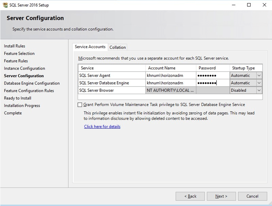Cancel the SQL Server setup
Image resolution: width=272 pixels, height=206 pixels.
coord(252,196)
